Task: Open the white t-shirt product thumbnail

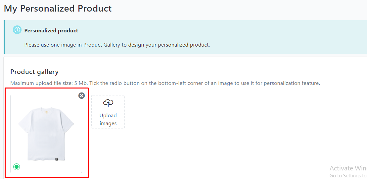Action: [x=46, y=134]
